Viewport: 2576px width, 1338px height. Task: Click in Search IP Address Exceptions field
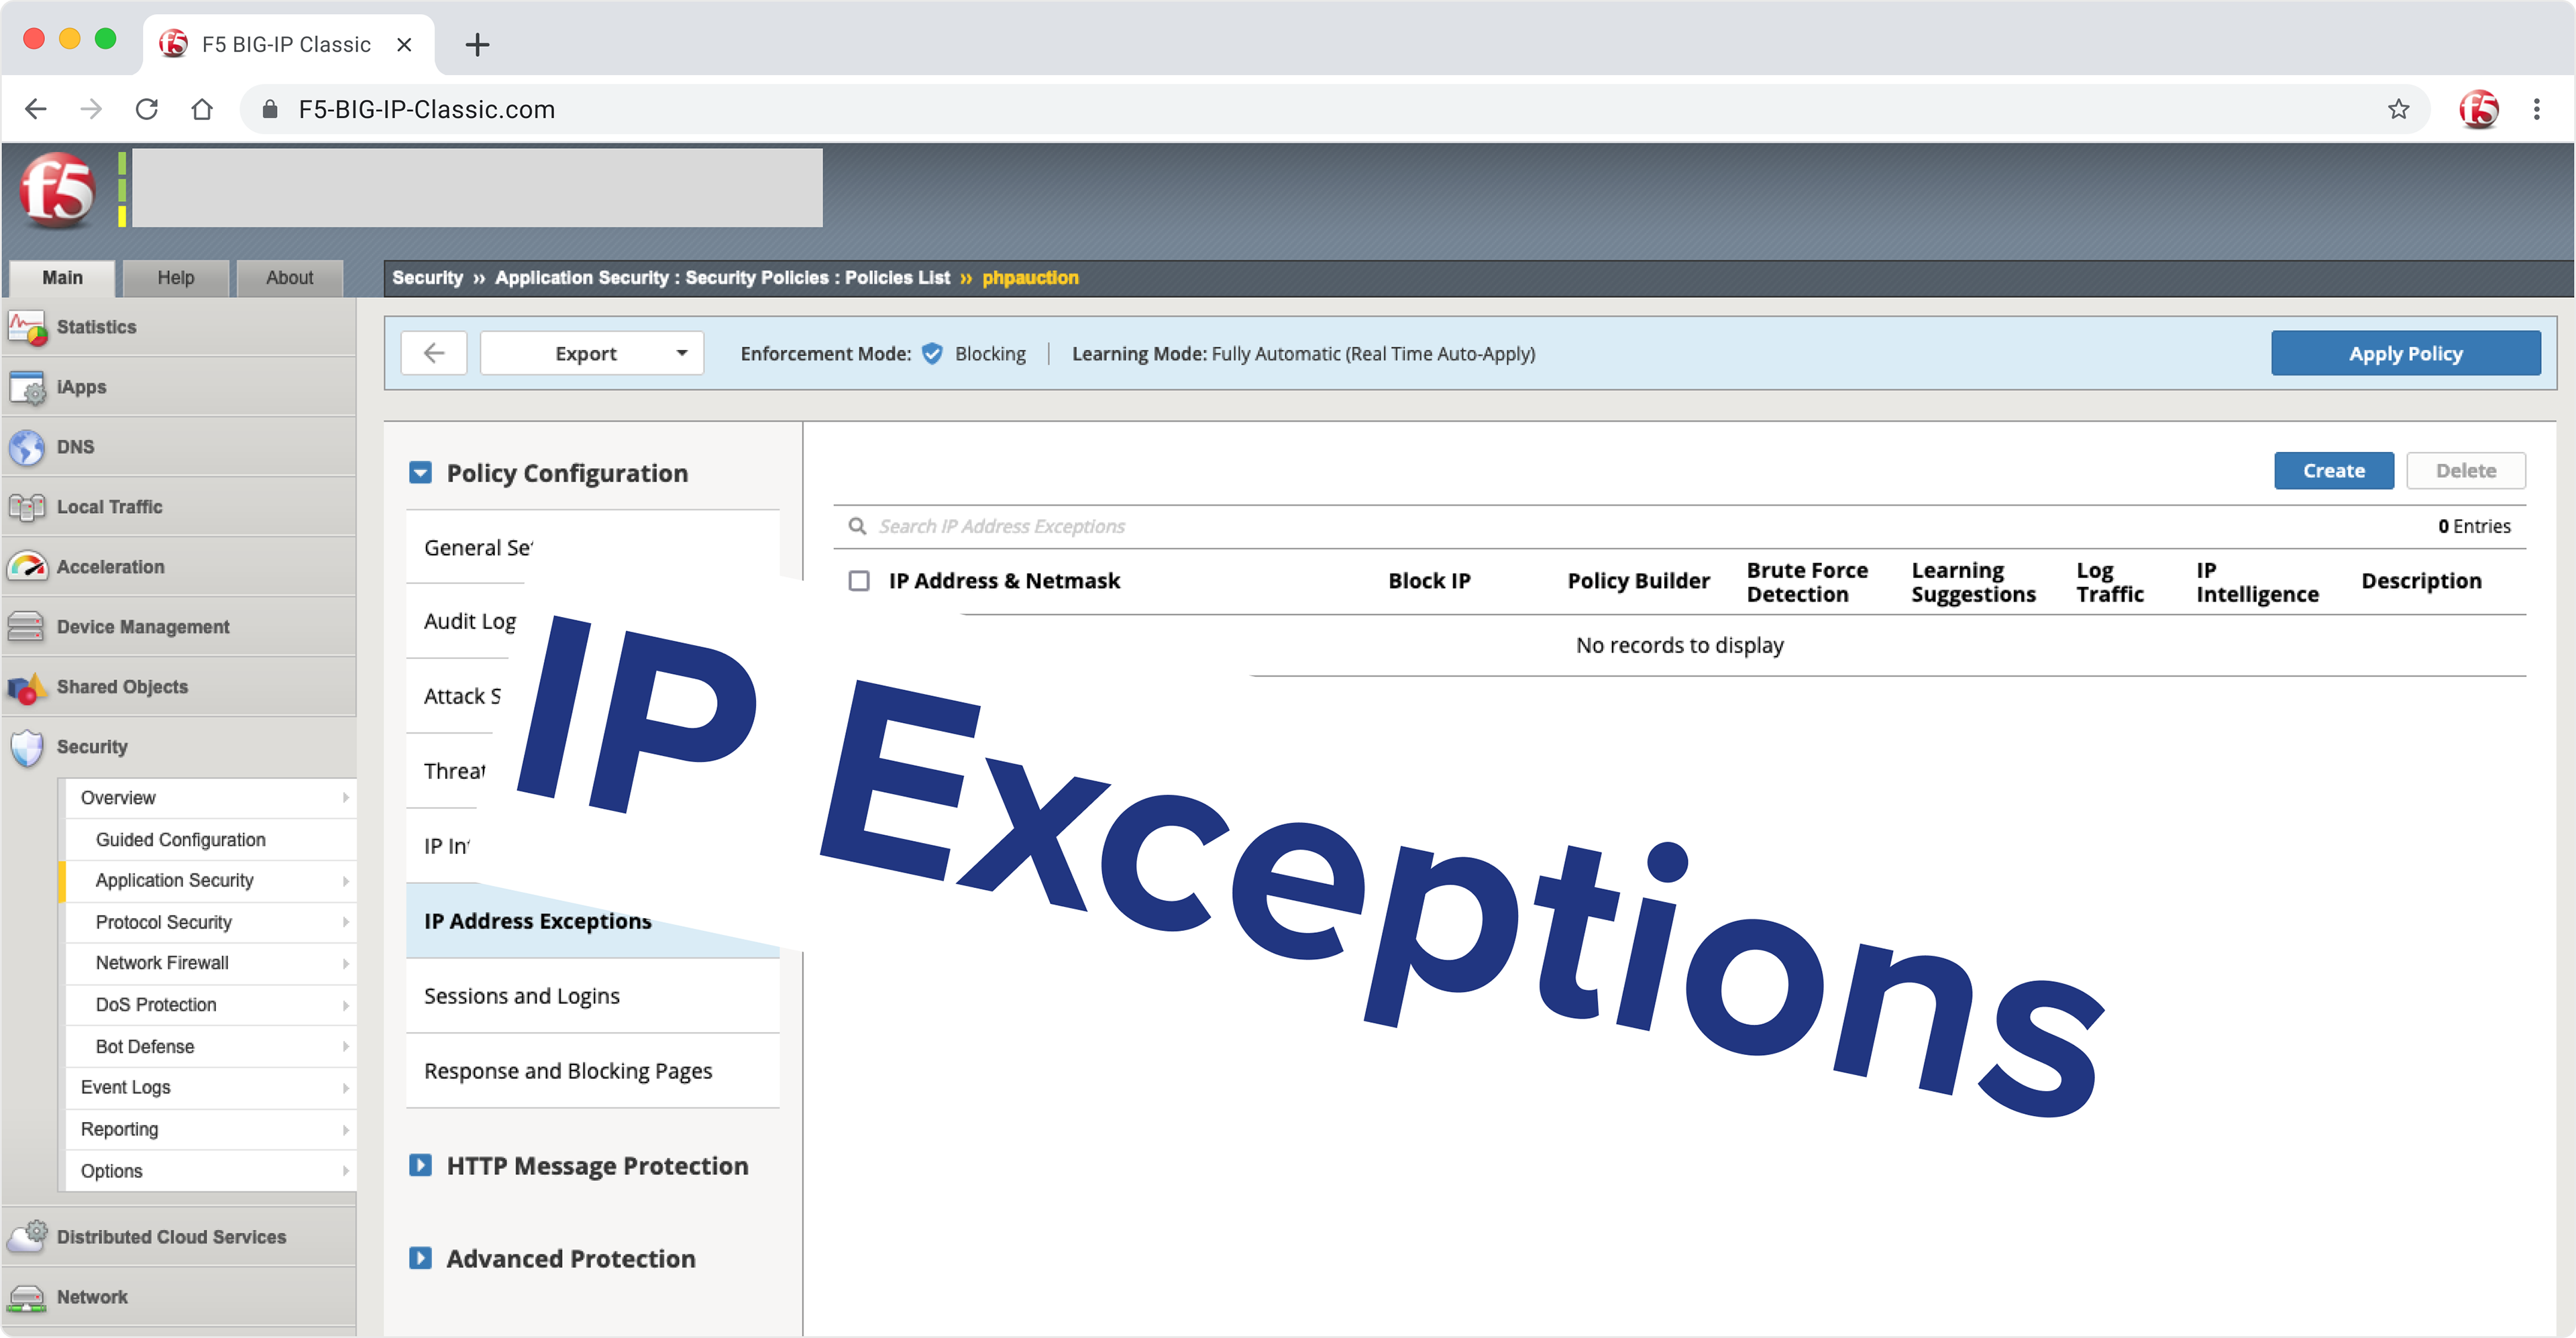[1002, 526]
